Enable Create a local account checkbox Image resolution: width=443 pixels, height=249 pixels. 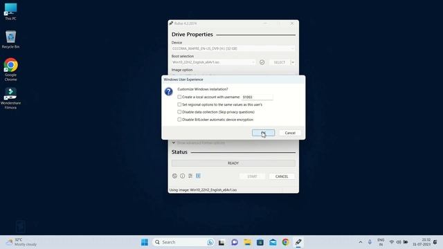click(179, 97)
